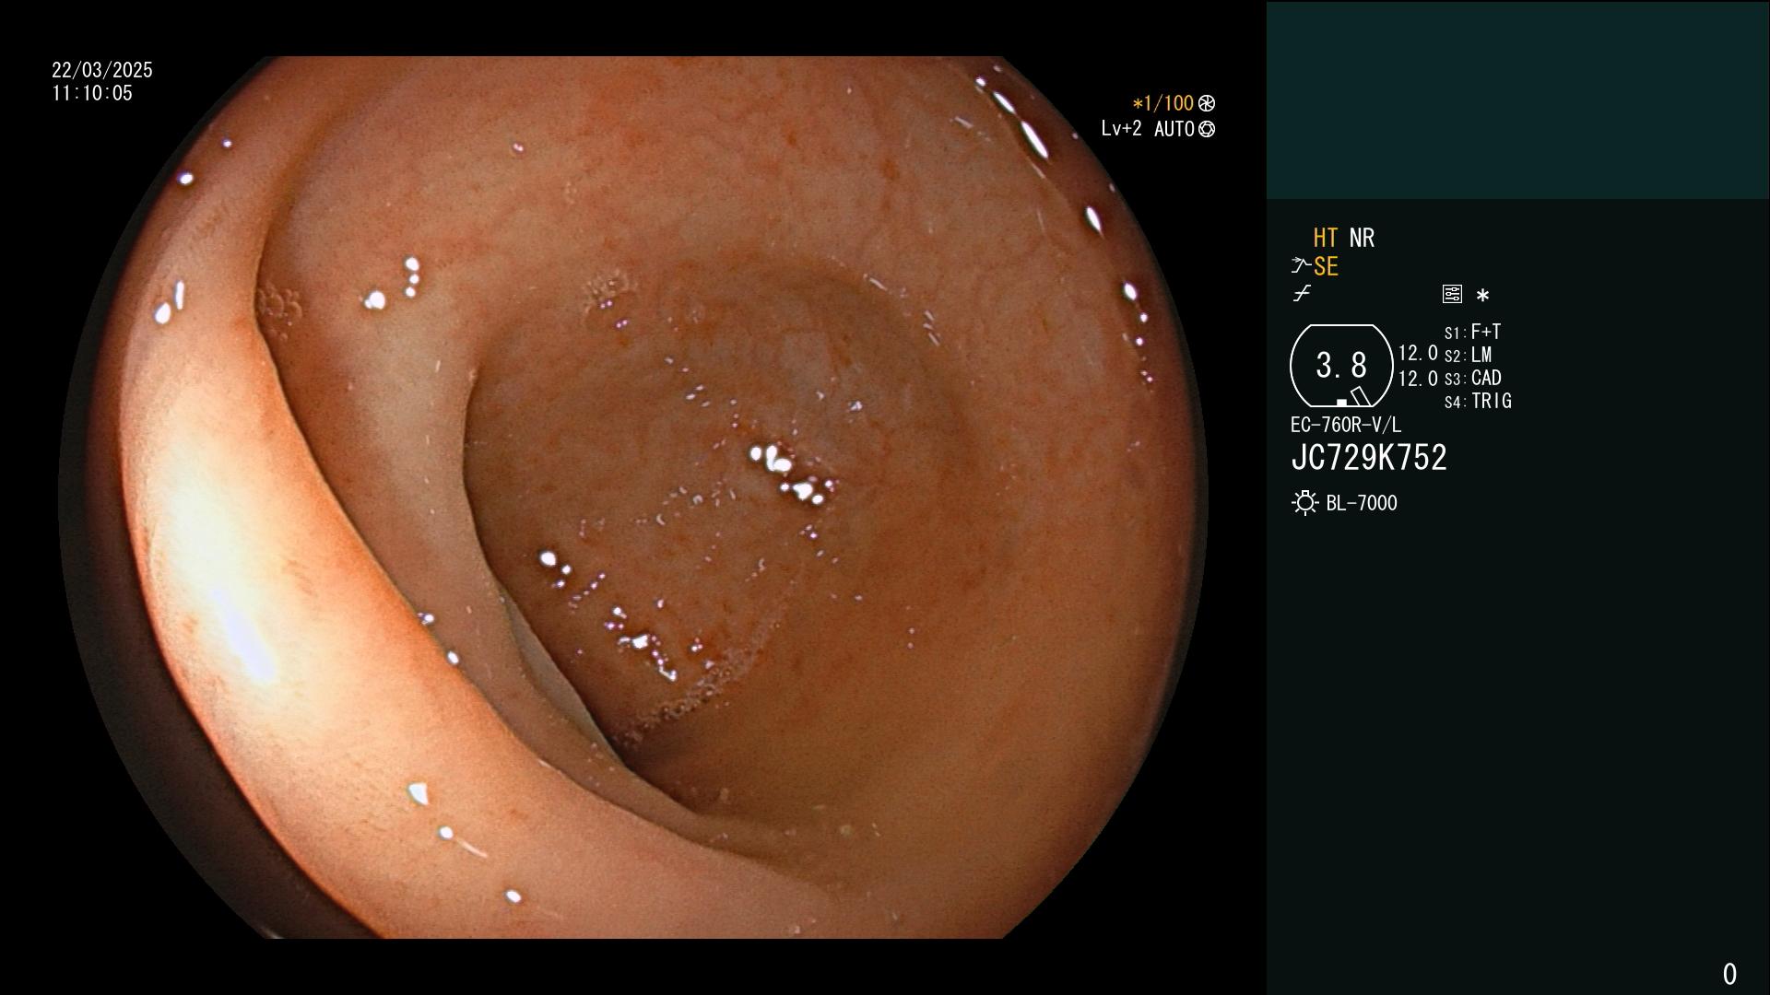Click the date 22/03/2025
Screen dimensions: 1770x995
pyautogui.click(x=102, y=70)
